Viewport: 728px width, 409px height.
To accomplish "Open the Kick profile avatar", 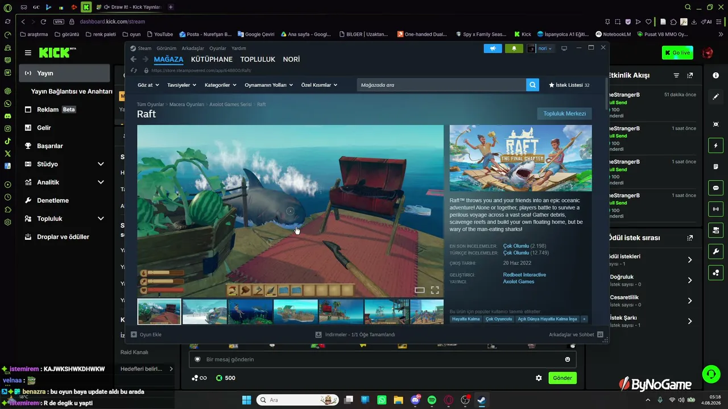I will point(708,53).
